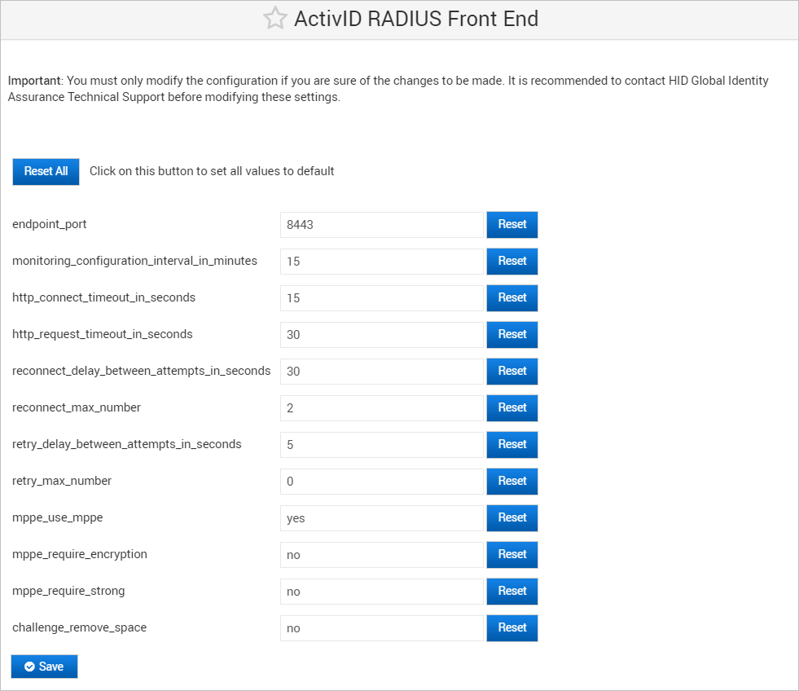Reset monitoring_configuration_interval_in_minutes to default
Viewport: 799px width, 691px height.
[511, 261]
